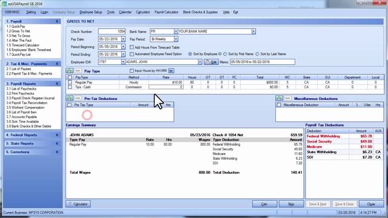Image resolution: width=388 pixels, height=218 pixels.
Task: Open the 1099-MISC menu
Action: coord(12,12)
